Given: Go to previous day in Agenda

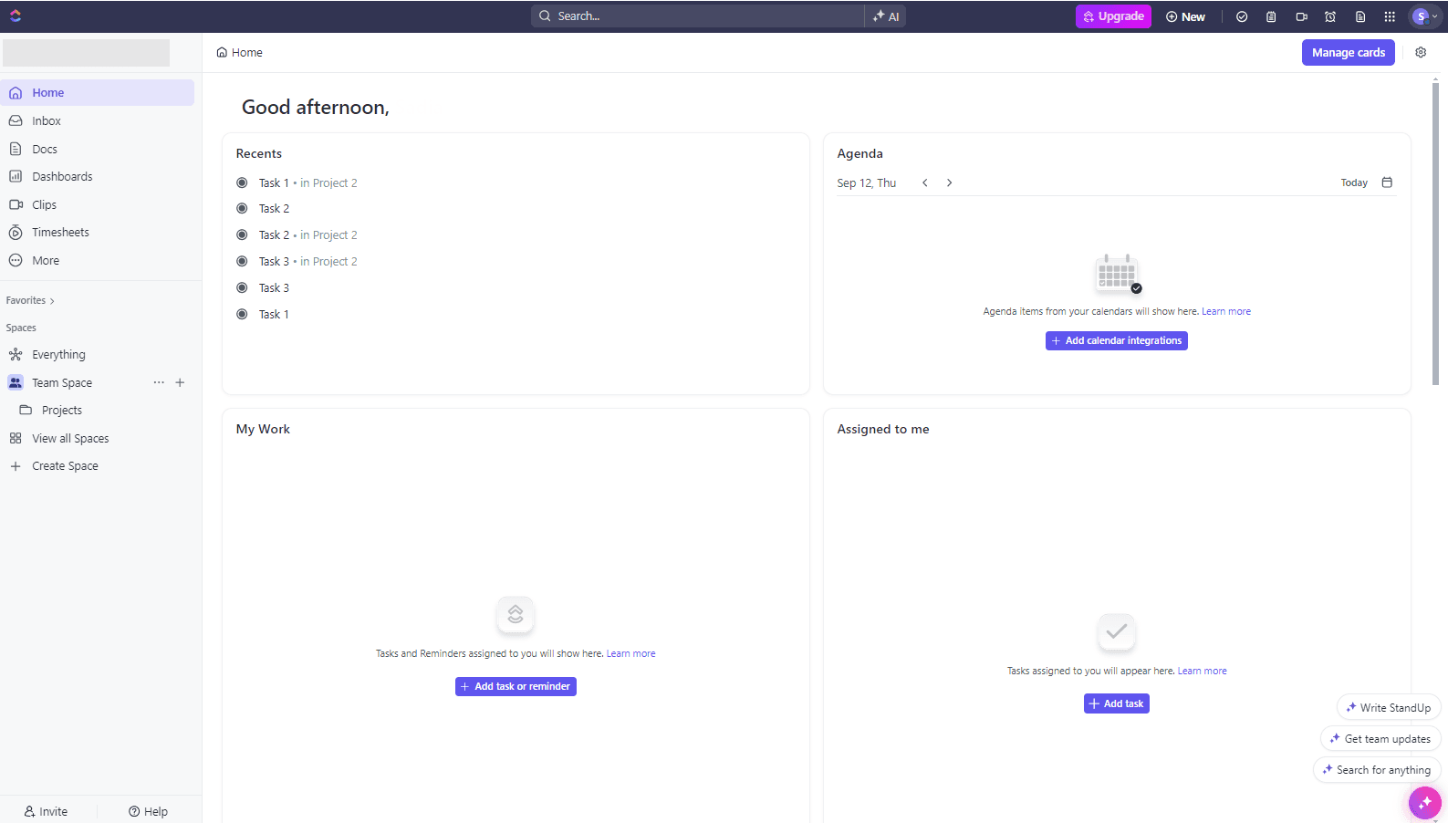Looking at the screenshot, I should tap(924, 182).
